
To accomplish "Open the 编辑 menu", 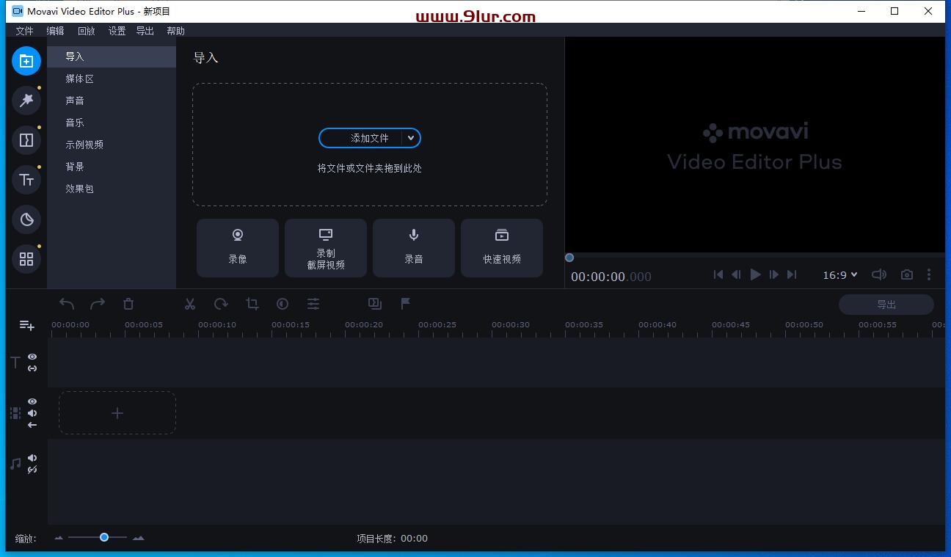I will (55, 31).
